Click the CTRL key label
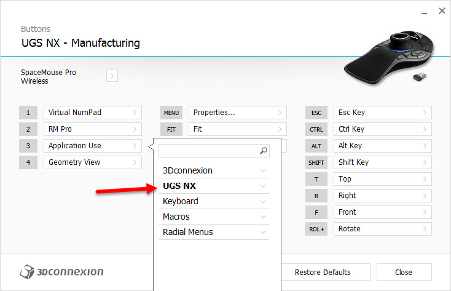 pos(316,129)
